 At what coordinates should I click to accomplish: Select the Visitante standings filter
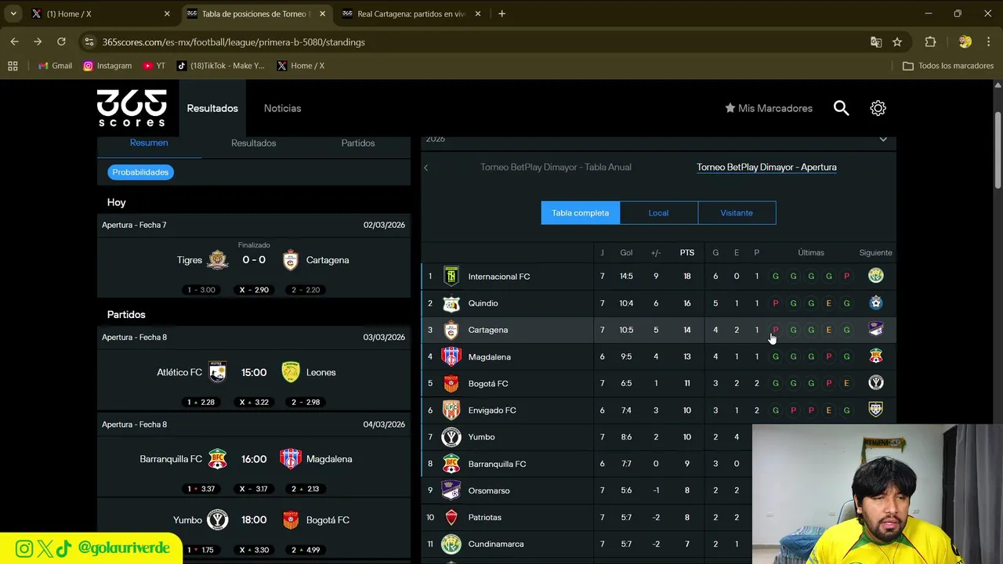[737, 213]
